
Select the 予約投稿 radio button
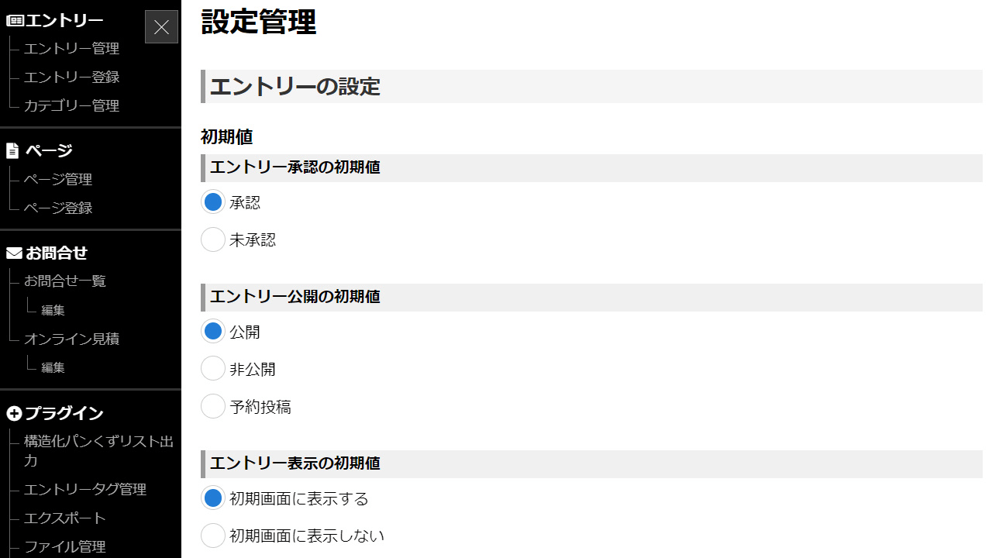(x=213, y=405)
